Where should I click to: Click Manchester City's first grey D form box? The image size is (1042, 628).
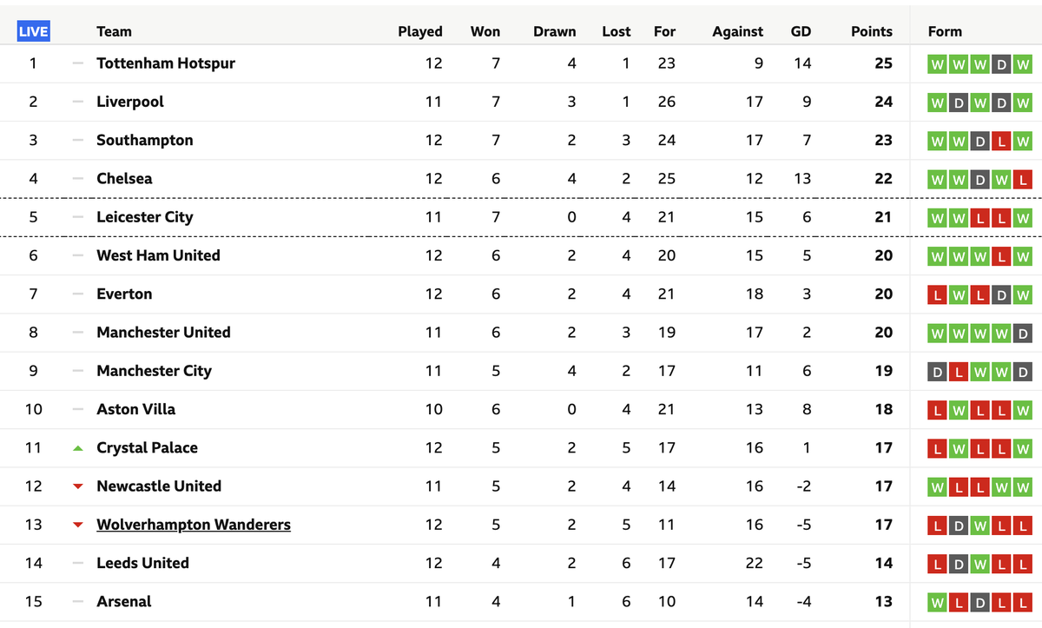click(938, 371)
